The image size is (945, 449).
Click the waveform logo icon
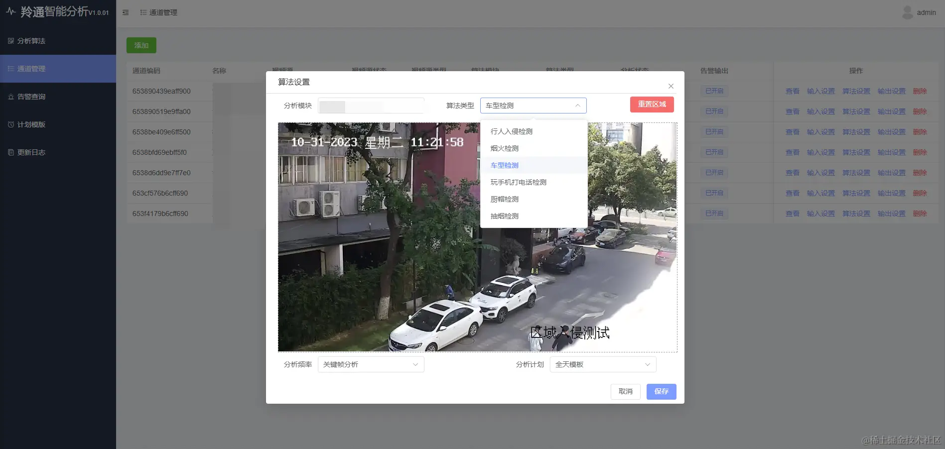11,11
